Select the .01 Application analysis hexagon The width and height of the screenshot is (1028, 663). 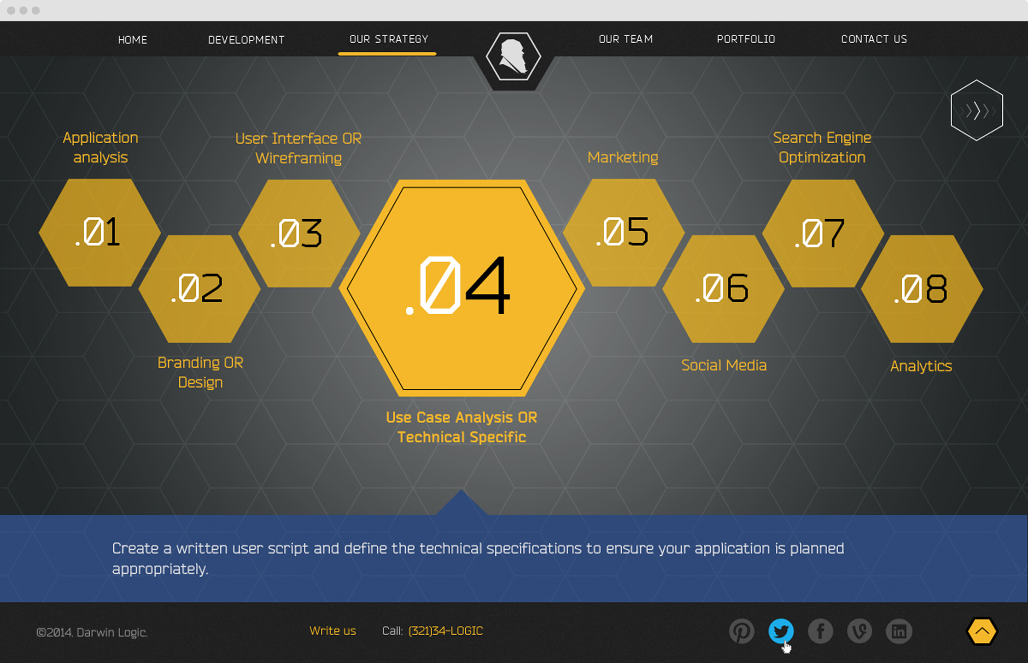tap(100, 233)
